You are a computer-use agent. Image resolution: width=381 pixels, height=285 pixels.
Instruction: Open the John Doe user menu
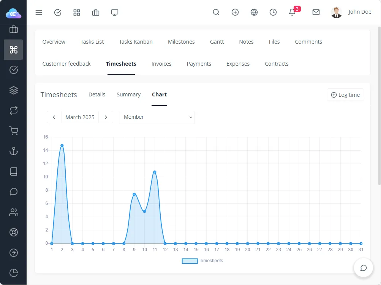[x=351, y=12]
